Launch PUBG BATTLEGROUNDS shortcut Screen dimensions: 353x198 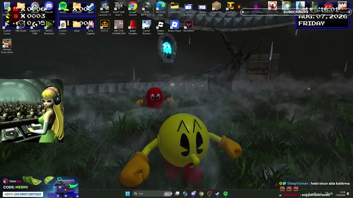(x=147, y=9)
